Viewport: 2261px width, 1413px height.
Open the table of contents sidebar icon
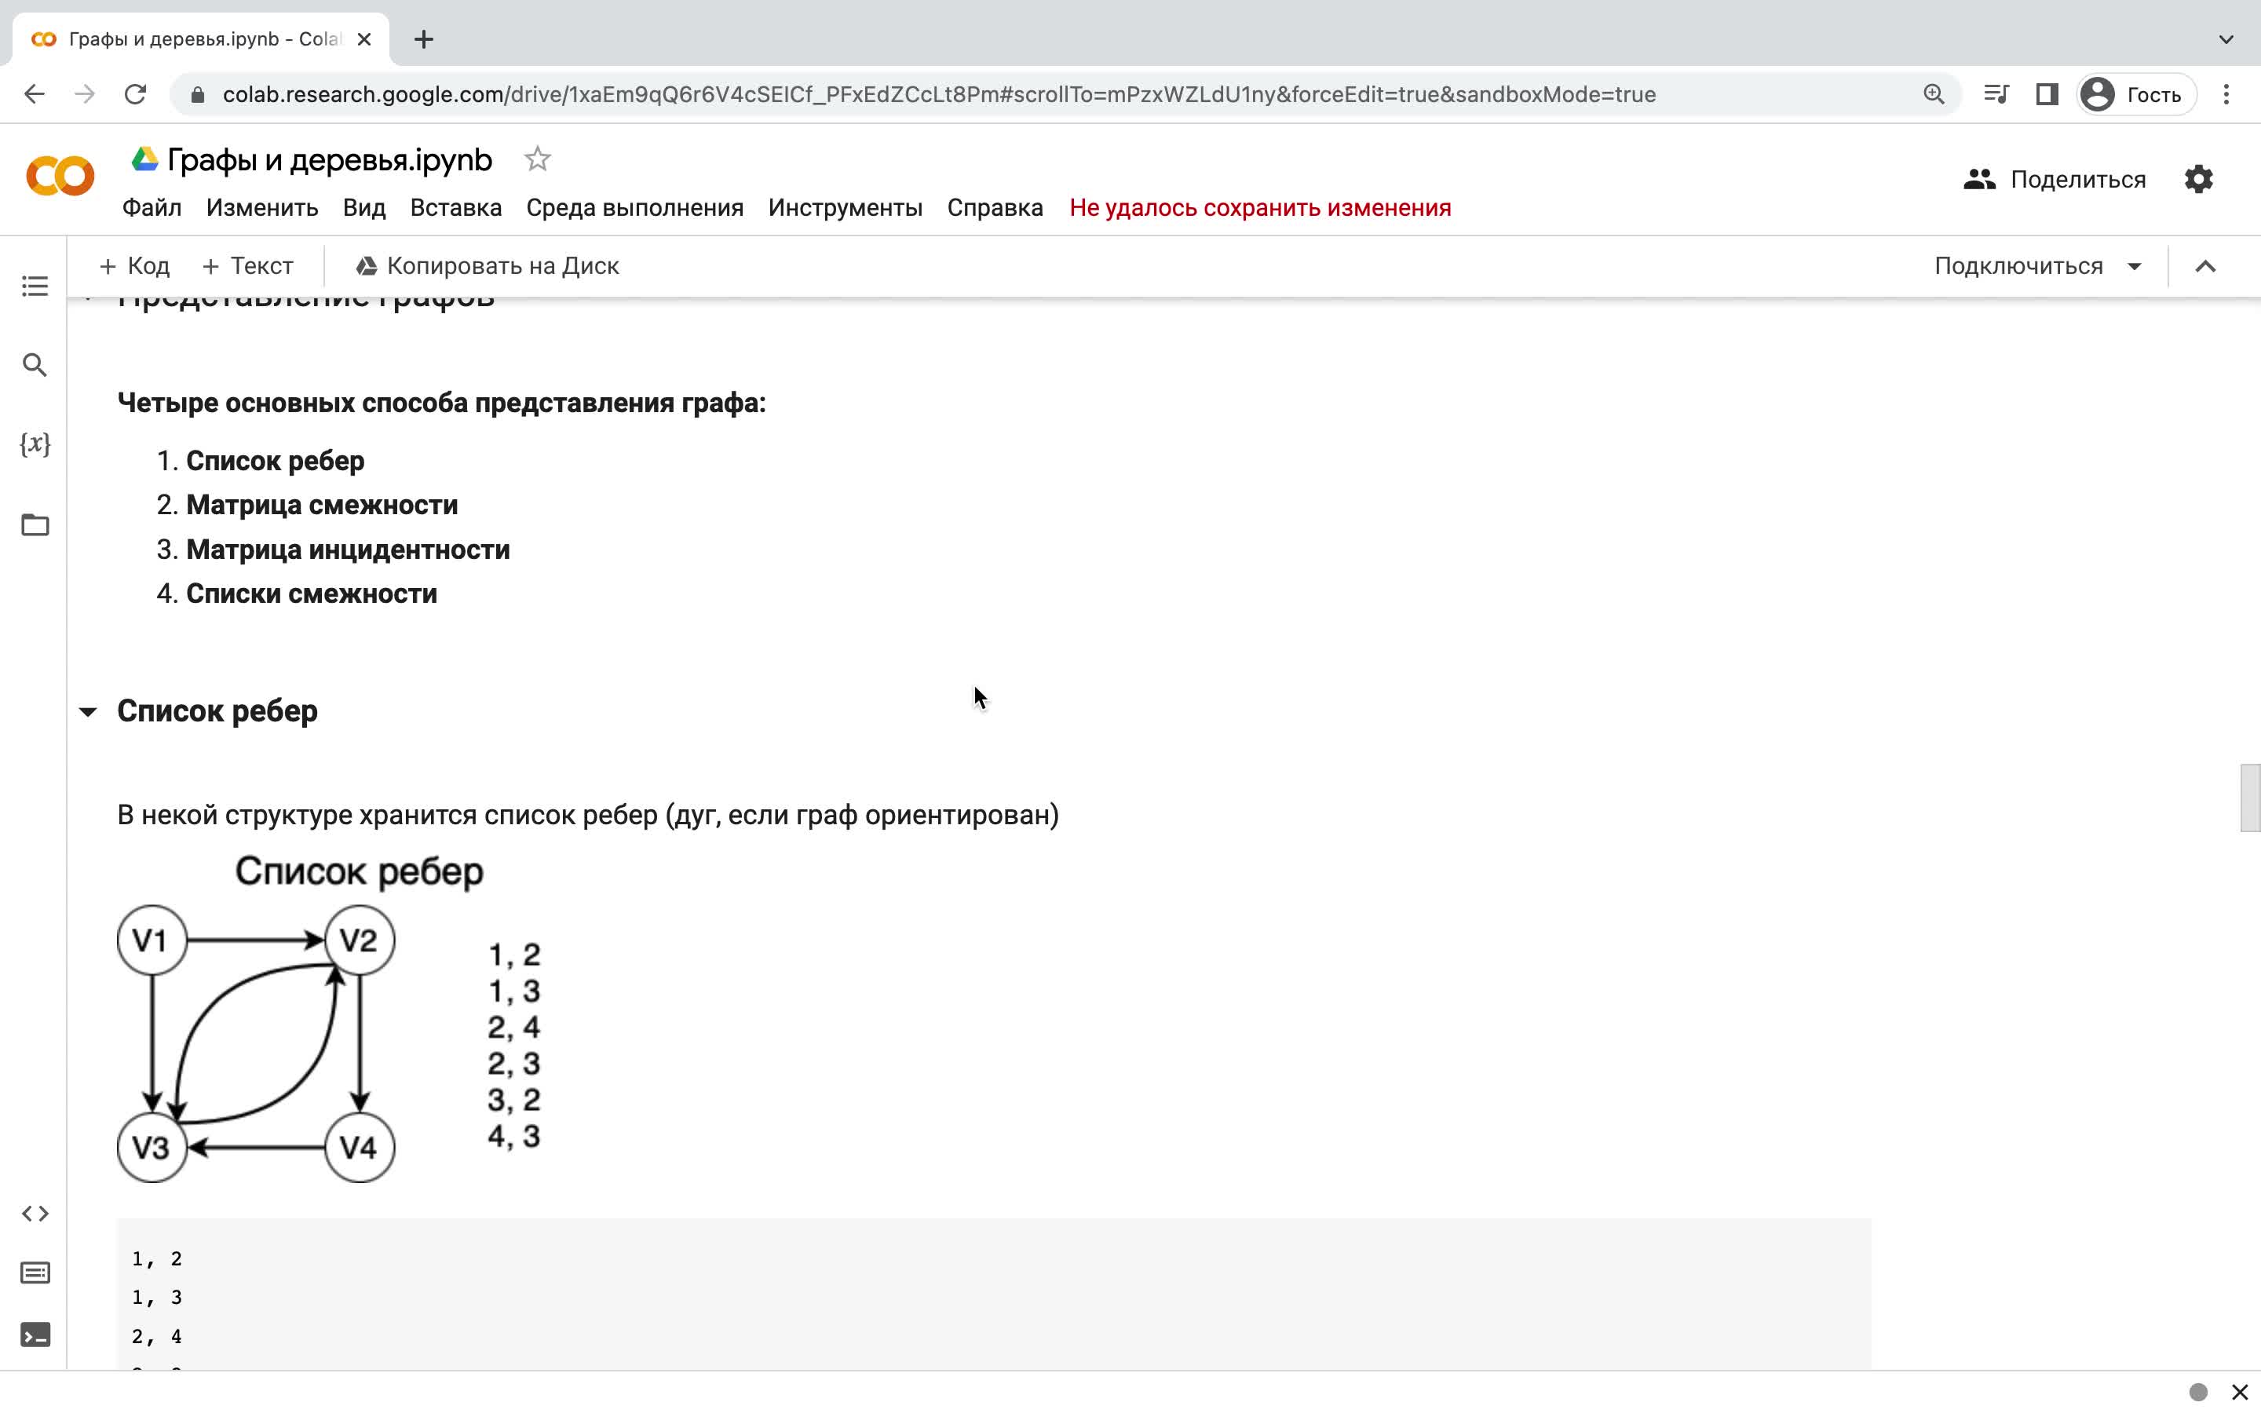35,286
